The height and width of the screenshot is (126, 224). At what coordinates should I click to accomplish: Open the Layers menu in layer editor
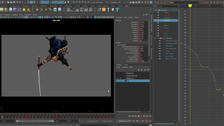pyautogui.click(x=118, y=67)
